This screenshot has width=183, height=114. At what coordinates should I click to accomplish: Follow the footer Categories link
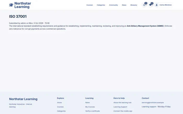[x=61, y=111]
